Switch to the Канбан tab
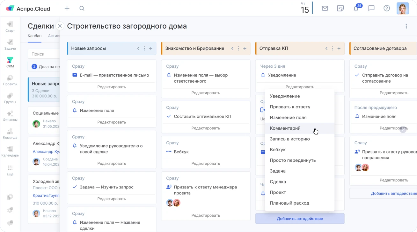Viewport: 417px width, 232px height. tap(34, 36)
